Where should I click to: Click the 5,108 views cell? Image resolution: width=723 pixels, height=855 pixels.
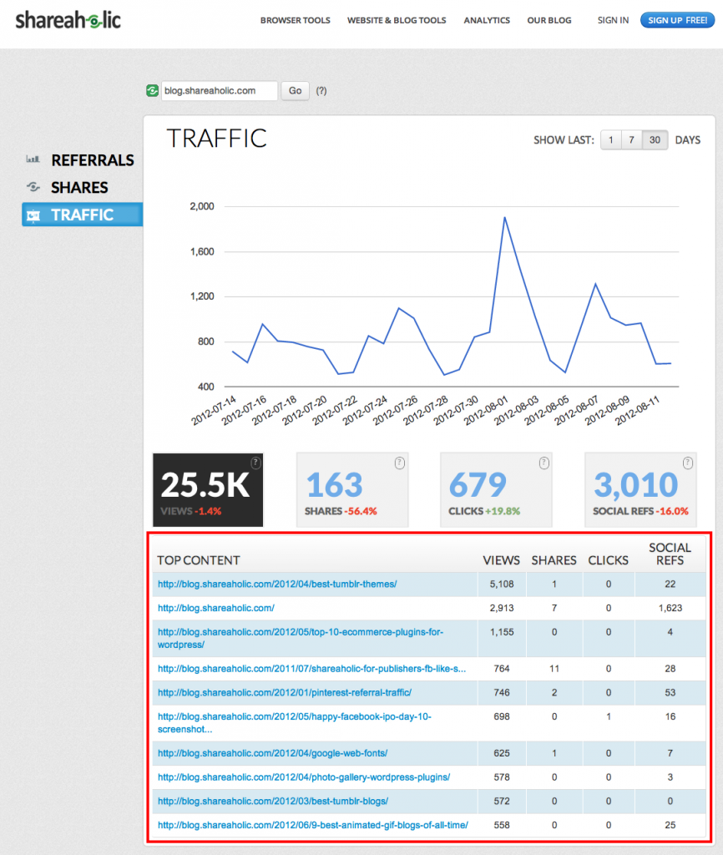pyautogui.click(x=502, y=584)
